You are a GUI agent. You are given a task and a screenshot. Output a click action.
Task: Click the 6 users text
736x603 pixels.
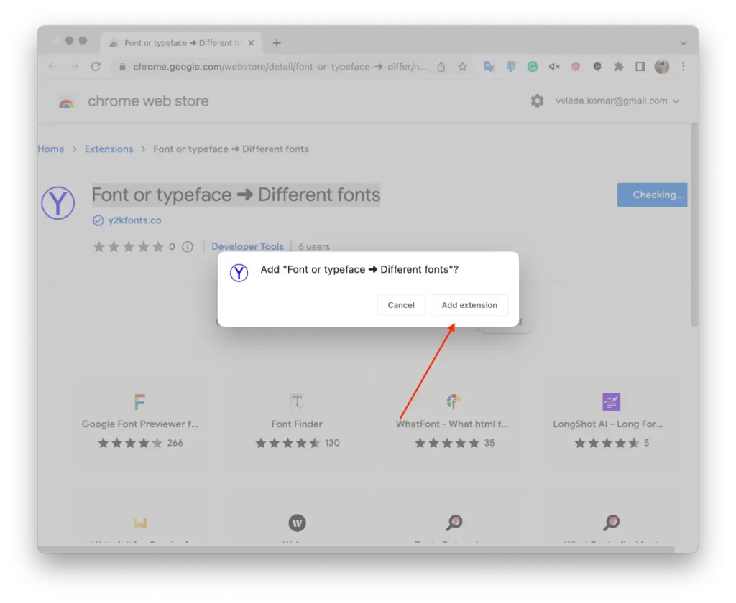tap(314, 246)
